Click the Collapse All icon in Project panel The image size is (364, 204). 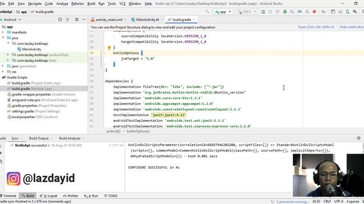click(x=68, y=20)
